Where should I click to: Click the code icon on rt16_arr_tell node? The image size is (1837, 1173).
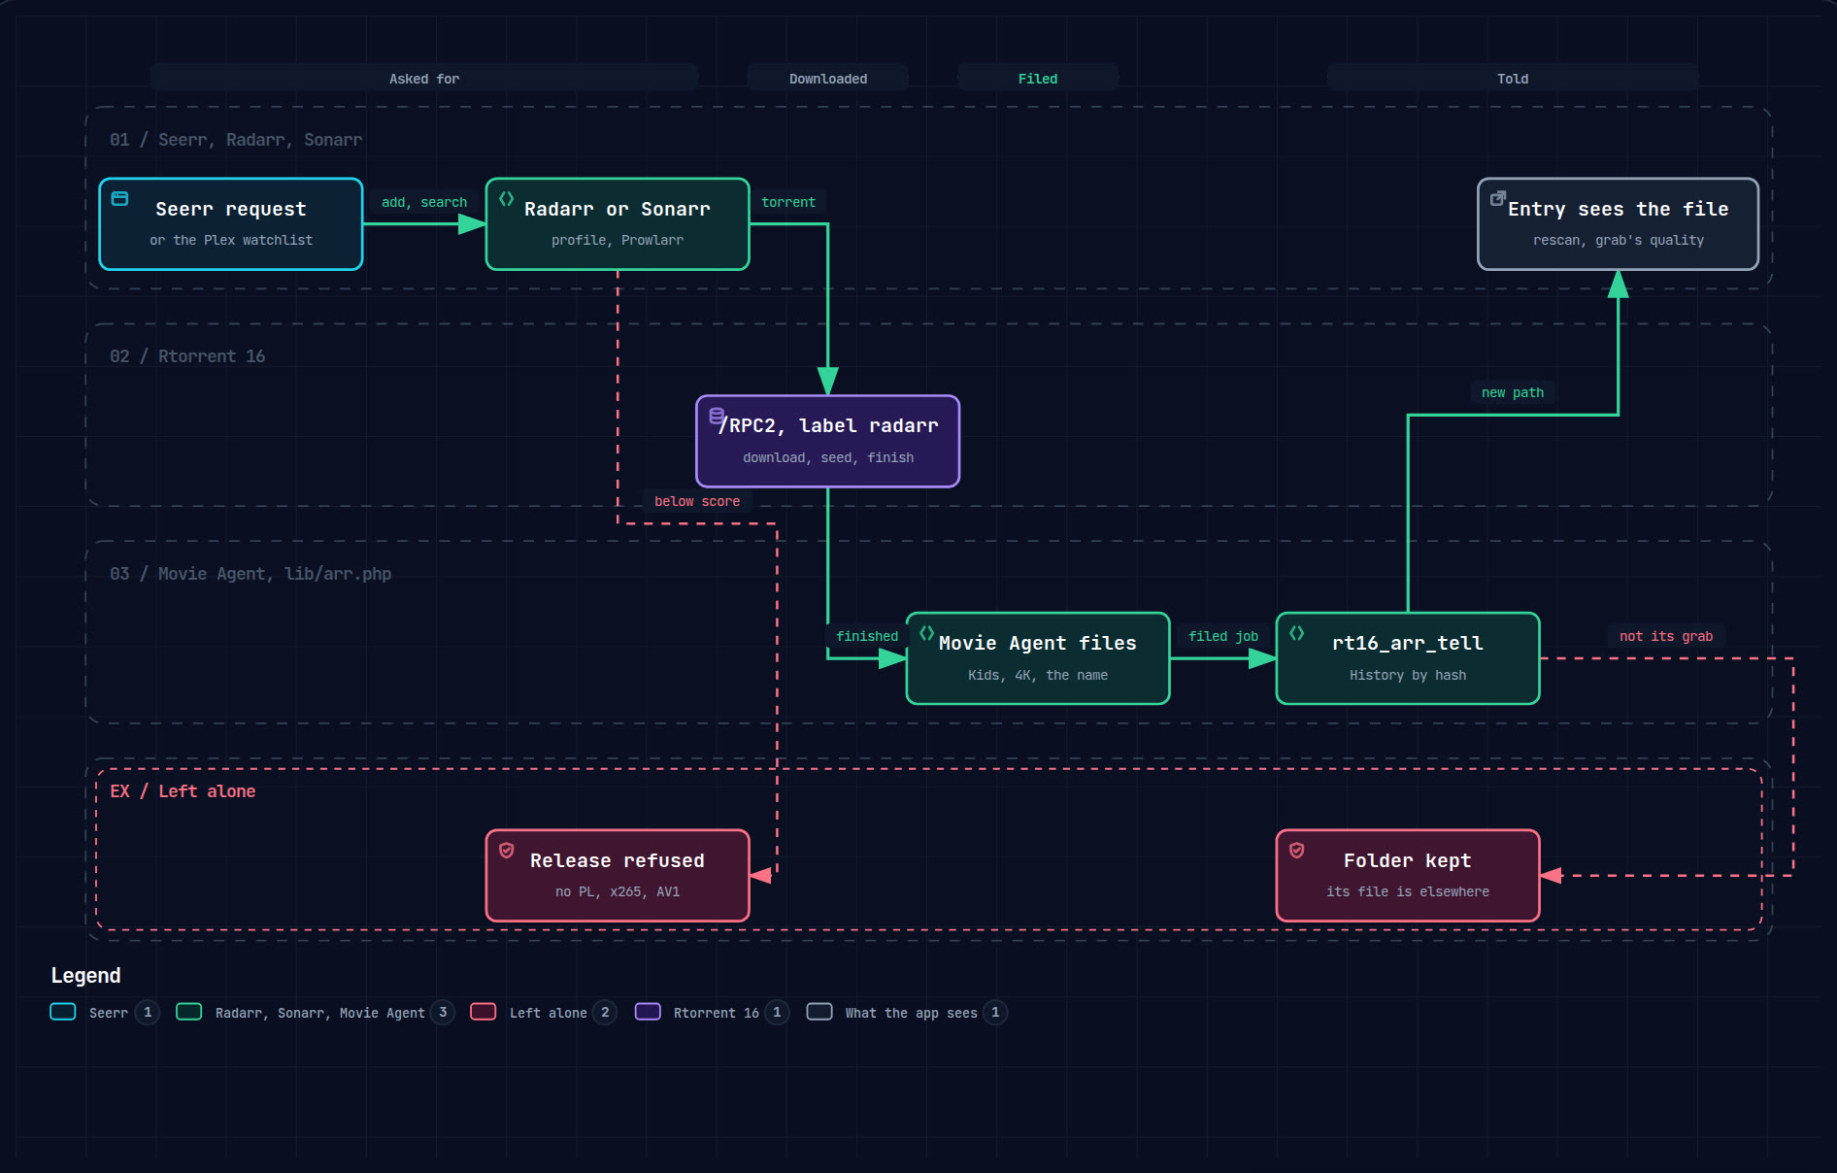(1296, 633)
